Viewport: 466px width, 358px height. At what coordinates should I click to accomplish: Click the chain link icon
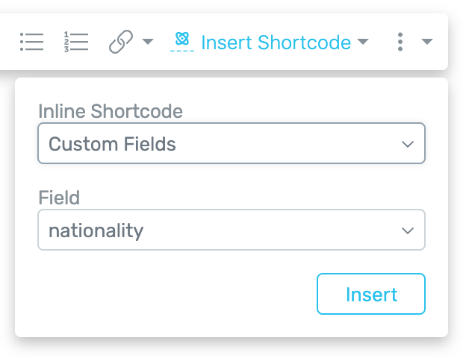point(121,42)
